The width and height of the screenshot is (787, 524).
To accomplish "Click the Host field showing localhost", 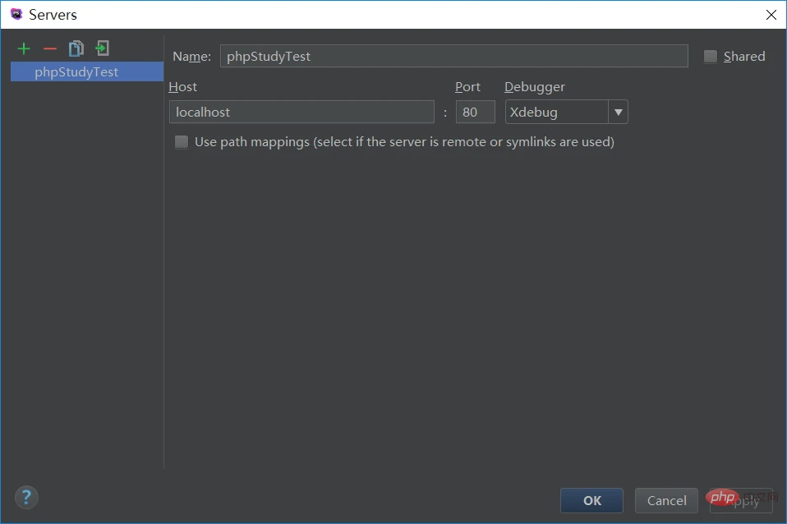I will pos(301,112).
